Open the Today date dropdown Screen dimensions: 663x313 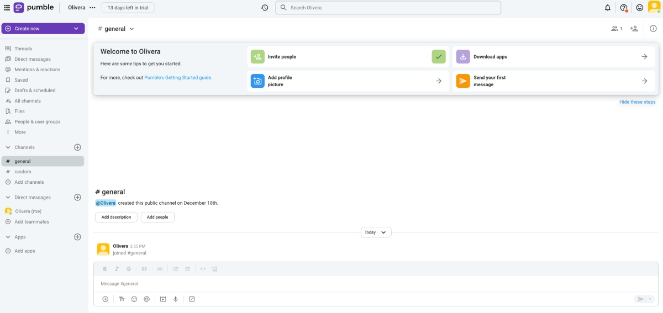pos(376,232)
